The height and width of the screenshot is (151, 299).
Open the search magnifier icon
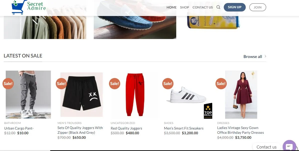[218, 7]
